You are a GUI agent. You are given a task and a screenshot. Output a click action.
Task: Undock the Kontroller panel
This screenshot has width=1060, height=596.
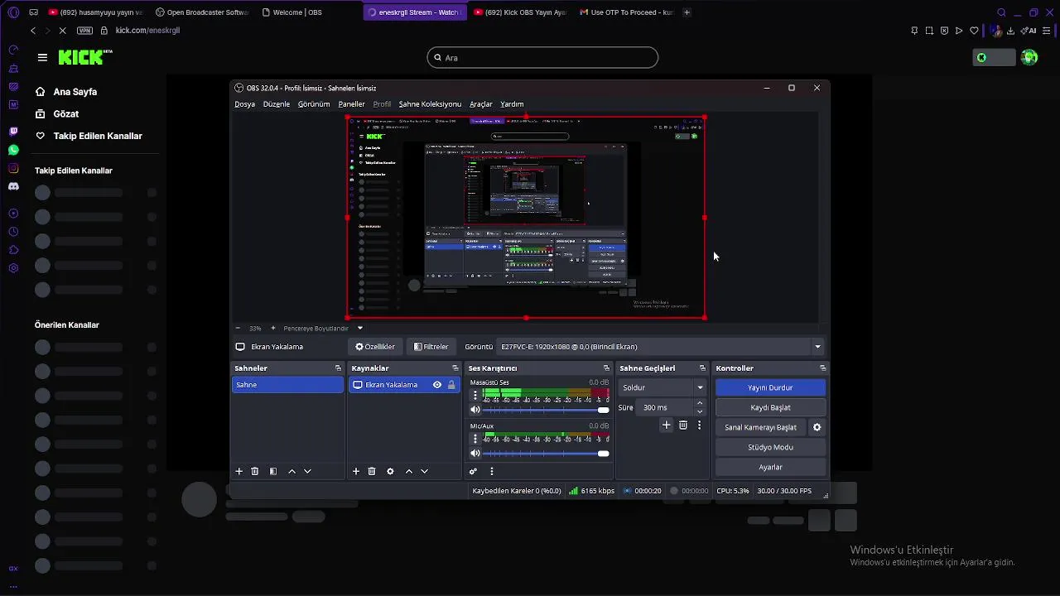pos(822,368)
